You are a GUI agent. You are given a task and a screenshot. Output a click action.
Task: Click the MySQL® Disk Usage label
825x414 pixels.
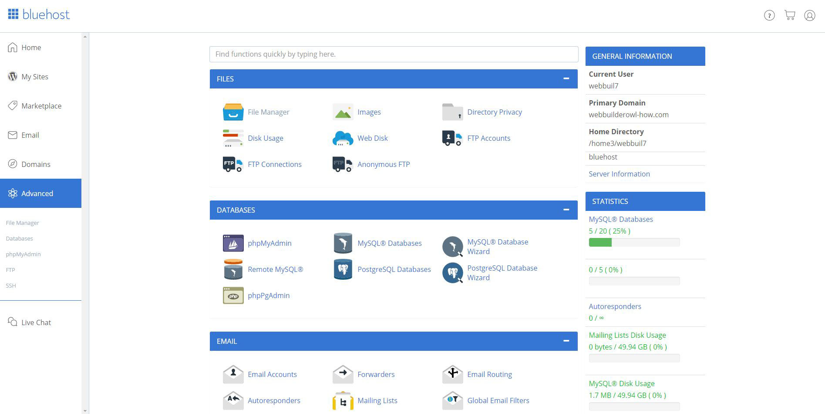(622, 383)
